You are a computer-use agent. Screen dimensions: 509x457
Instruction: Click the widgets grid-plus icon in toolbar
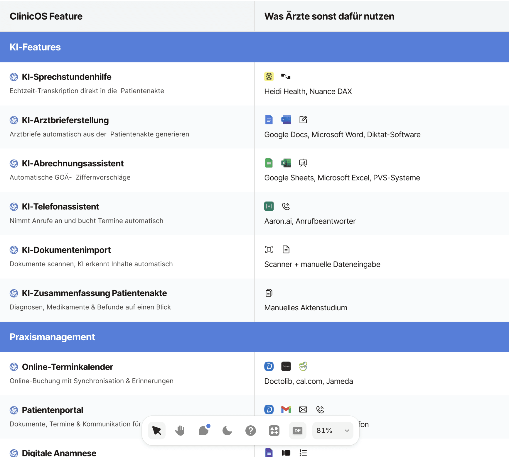[274, 431]
